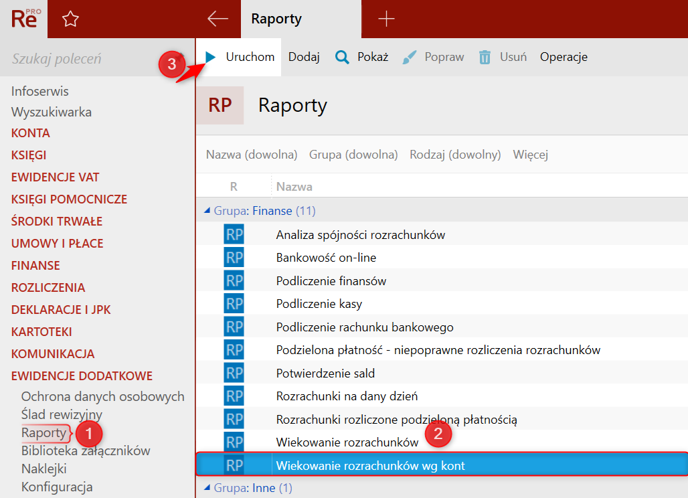Expand the ŚRODKI TRWAŁE section
This screenshot has height=498, width=688.
[x=57, y=221]
